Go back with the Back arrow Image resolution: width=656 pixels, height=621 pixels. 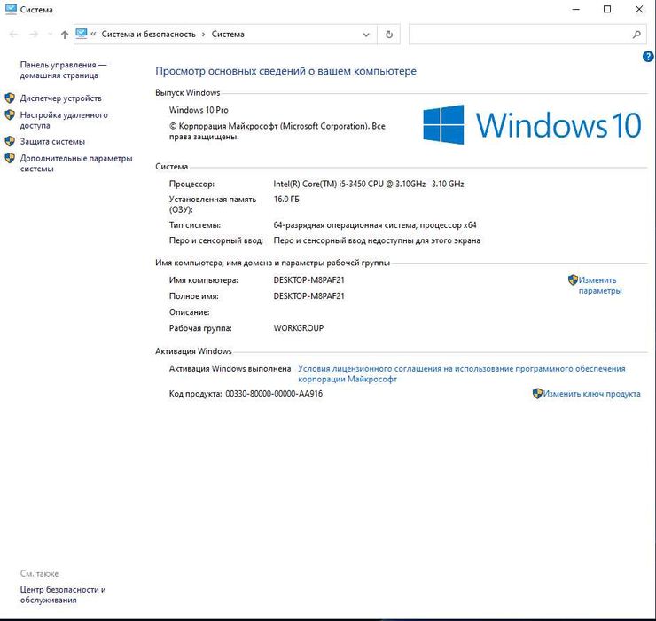pos(13,35)
